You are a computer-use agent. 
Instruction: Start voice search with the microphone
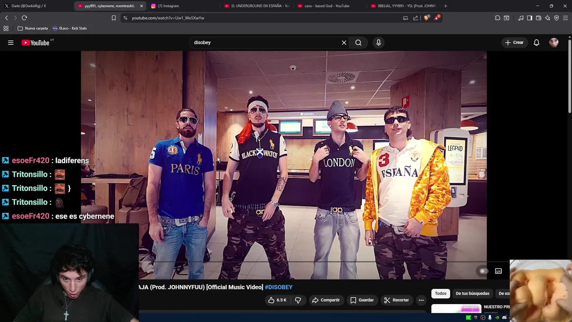(x=379, y=42)
